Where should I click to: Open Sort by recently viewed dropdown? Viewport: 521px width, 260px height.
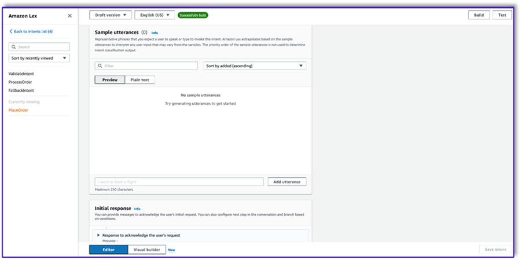coord(39,58)
